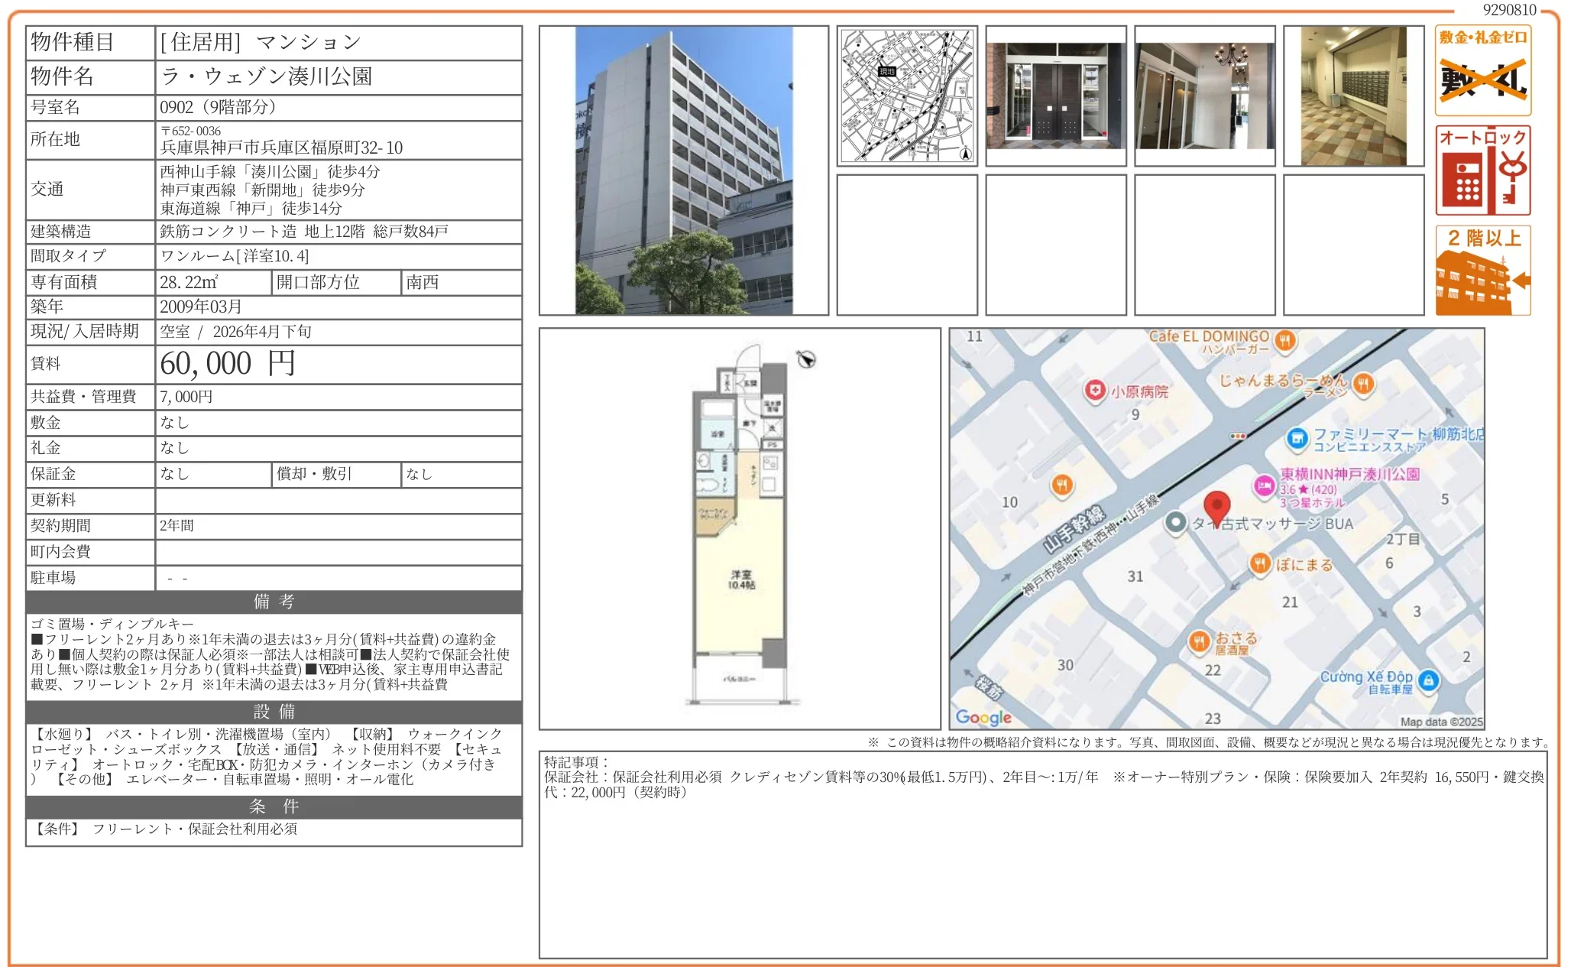Click the おさる 居酒屋 map marker

(x=1199, y=641)
